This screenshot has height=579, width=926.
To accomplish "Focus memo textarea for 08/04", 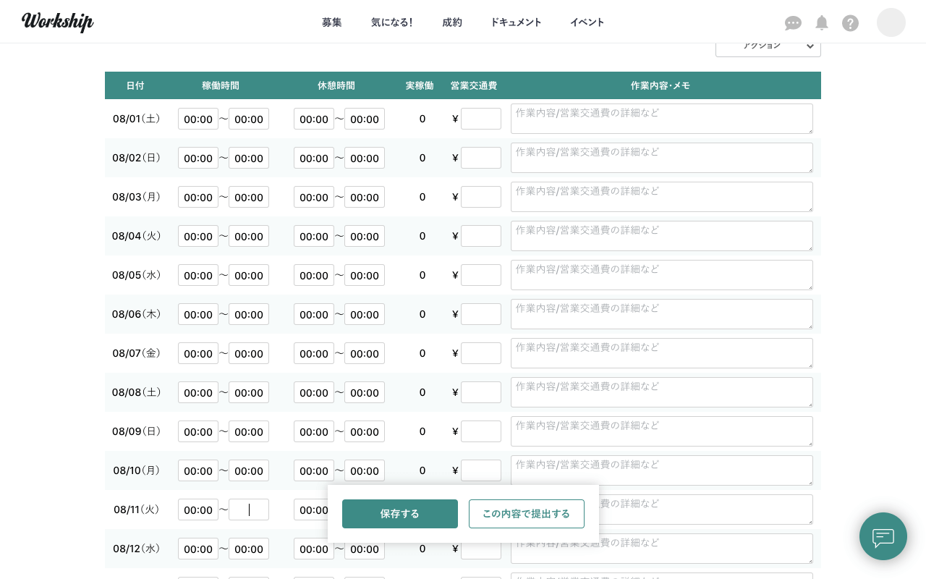I will 662,236.
